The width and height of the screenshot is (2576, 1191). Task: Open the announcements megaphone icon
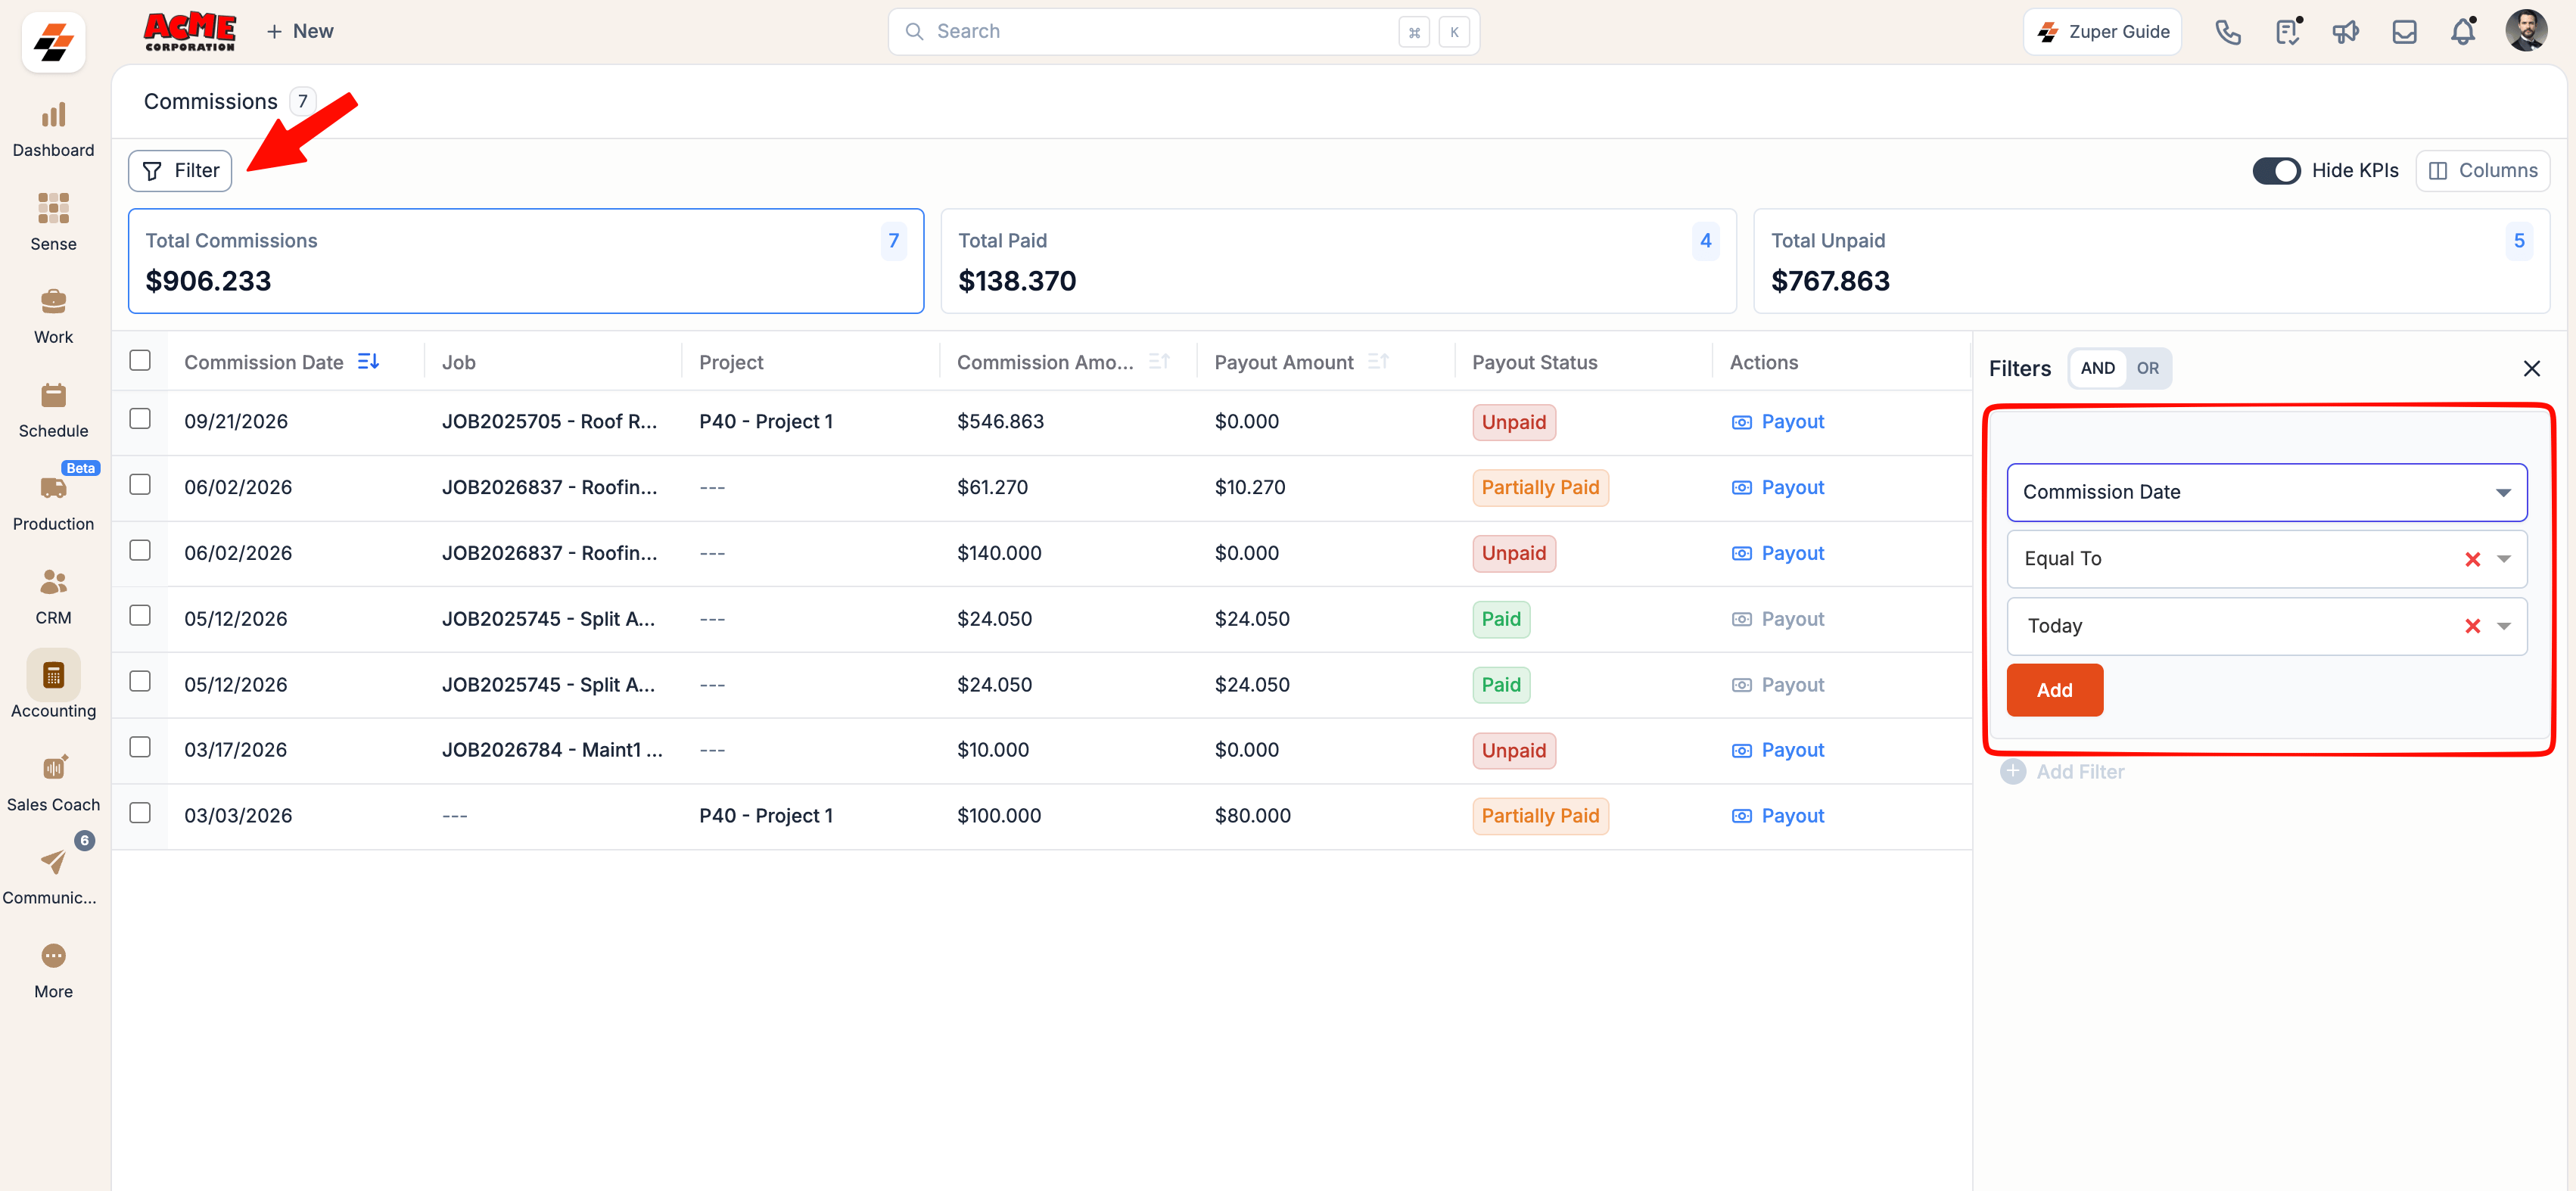click(x=2345, y=32)
